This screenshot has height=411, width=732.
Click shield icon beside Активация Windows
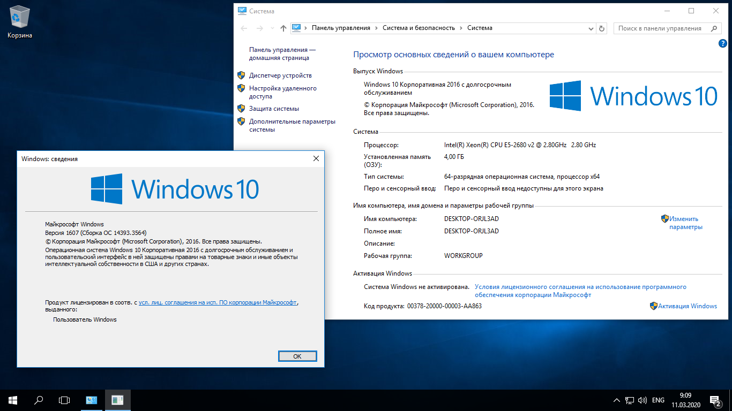click(x=654, y=306)
